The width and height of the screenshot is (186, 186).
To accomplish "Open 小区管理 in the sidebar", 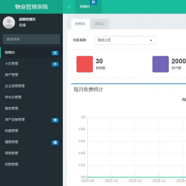I will (31, 64).
